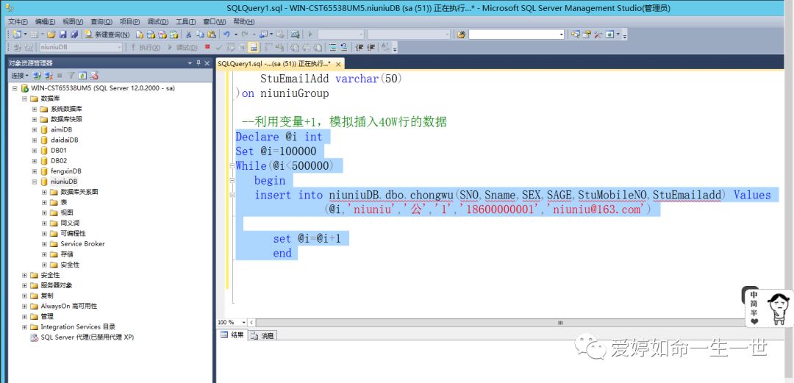Click the tools wrench toolbar icon
The image size is (794, 383).
coord(598,35)
